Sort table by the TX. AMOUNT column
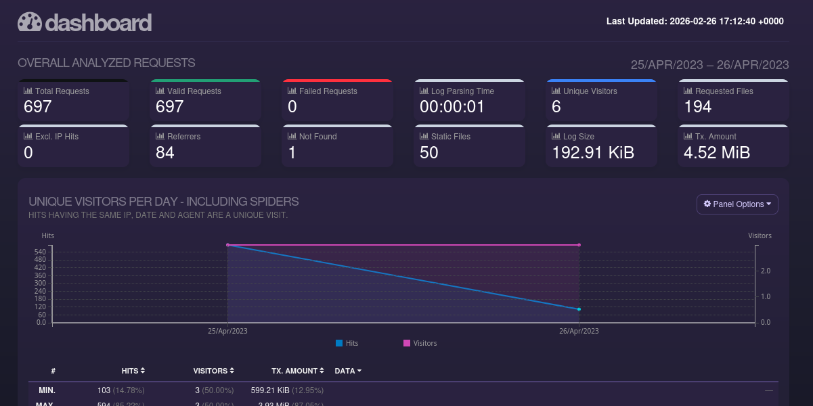Viewport: 813px width, 406px height. 298,371
